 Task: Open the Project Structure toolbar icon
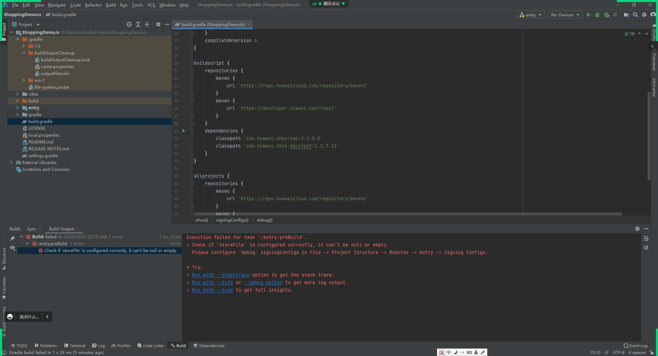pos(626,15)
